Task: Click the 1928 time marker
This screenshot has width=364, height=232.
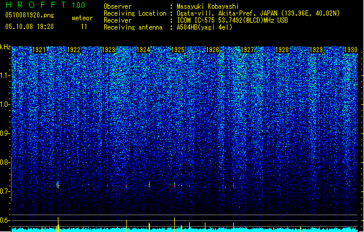Action: pyautogui.click(x=282, y=50)
